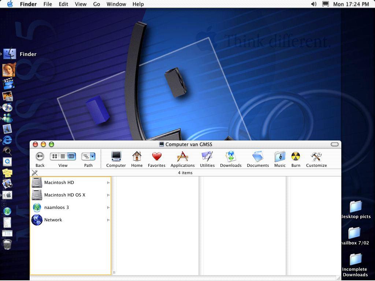Expand Network arrow
The height and width of the screenshot is (281, 375).
point(108,220)
